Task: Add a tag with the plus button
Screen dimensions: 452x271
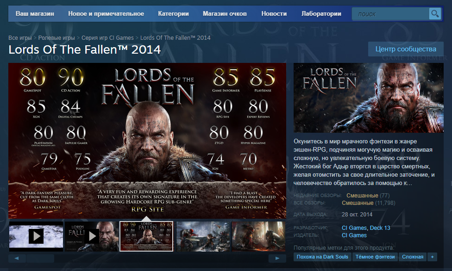Action: [x=432, y=257]
